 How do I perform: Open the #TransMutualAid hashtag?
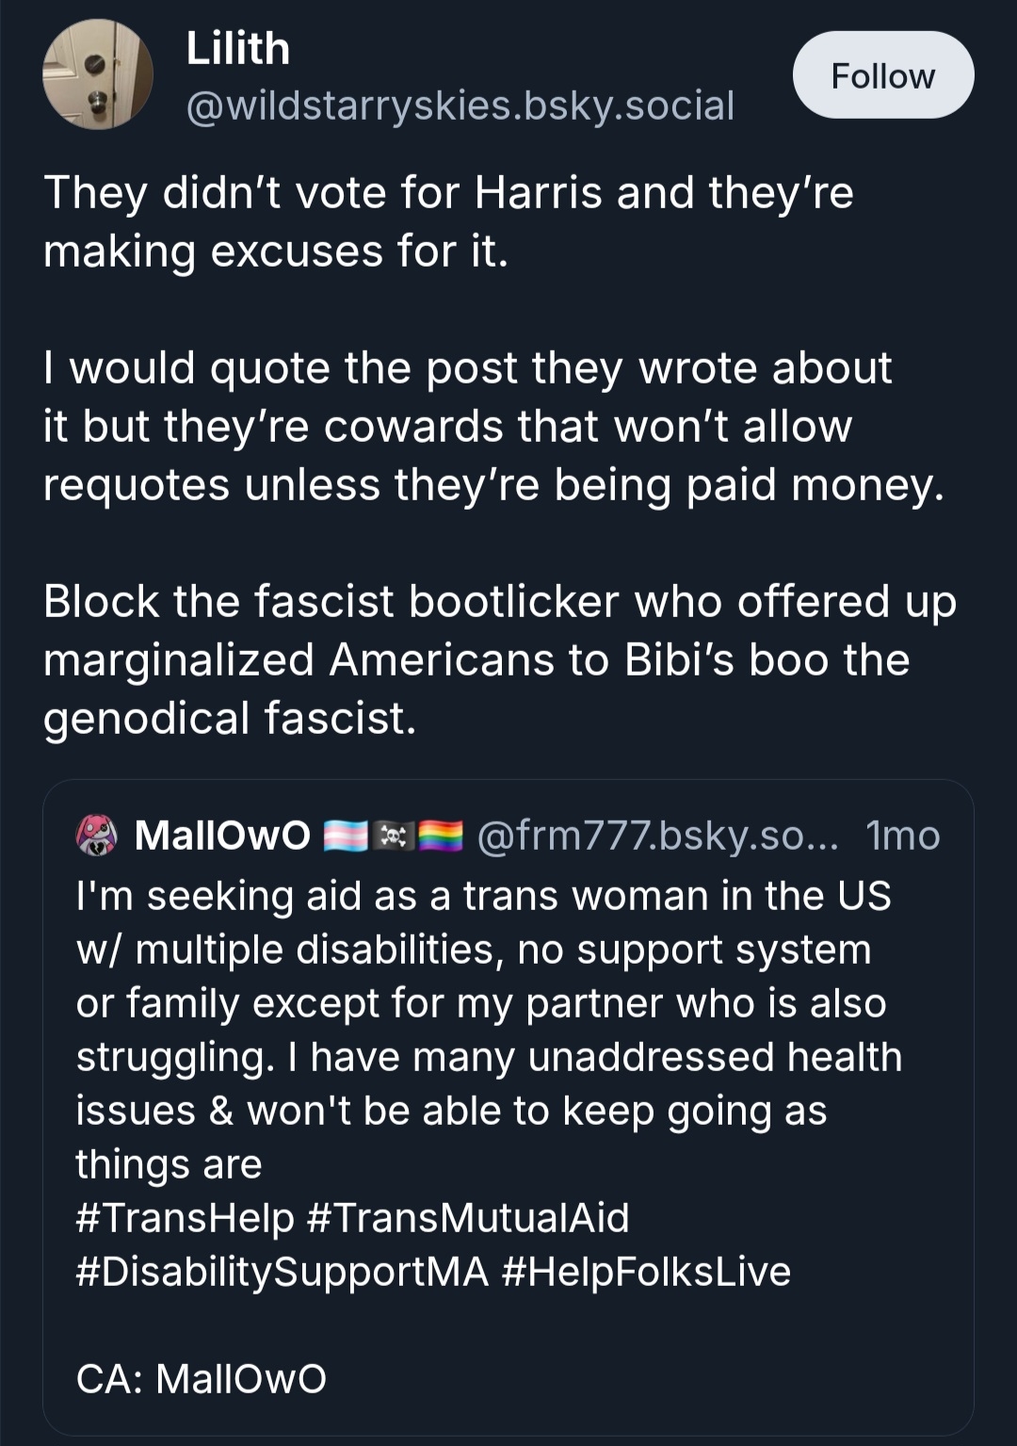click(x=468, y=1217)
